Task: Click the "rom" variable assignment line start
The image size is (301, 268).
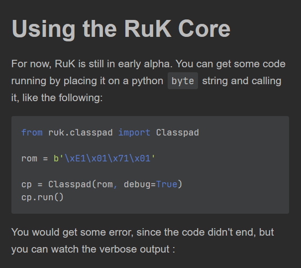Action: click(29, 158)
